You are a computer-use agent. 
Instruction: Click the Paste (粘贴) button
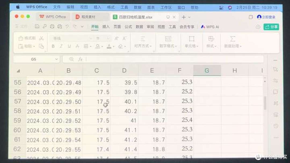click(27, 46)
